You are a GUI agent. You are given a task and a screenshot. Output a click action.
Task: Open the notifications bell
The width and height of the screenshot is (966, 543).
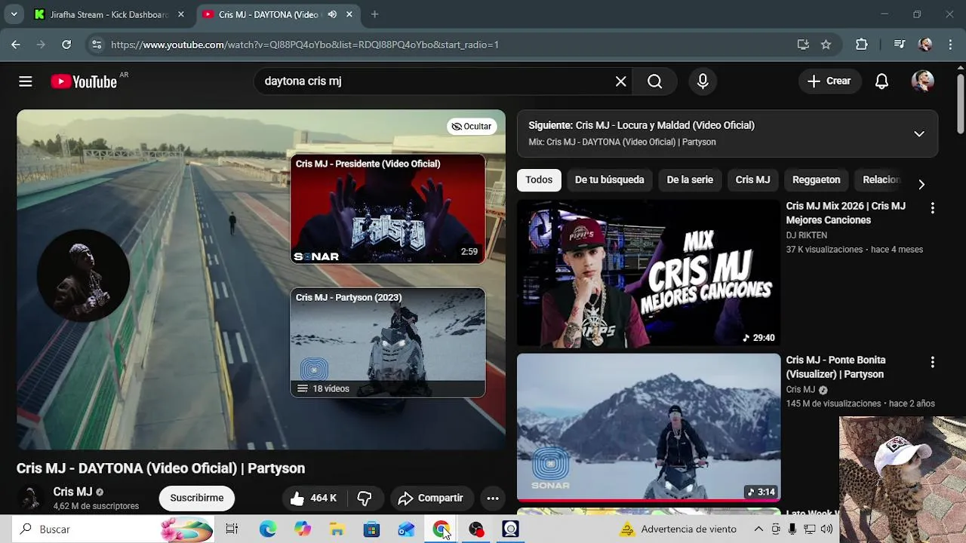(x=881, y=81)
